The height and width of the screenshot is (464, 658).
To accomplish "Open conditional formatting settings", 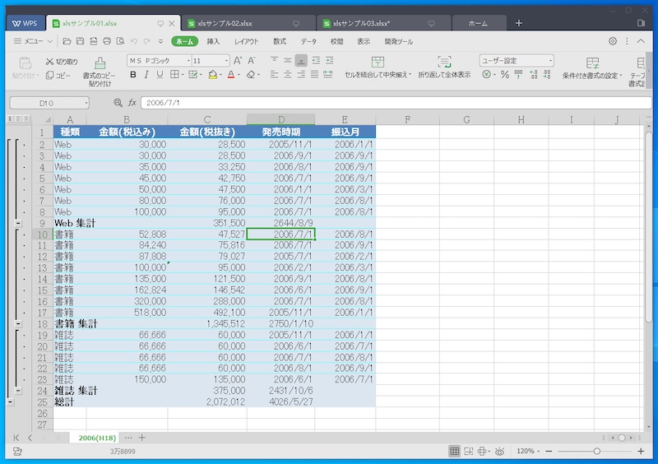I will pos(592,63).
